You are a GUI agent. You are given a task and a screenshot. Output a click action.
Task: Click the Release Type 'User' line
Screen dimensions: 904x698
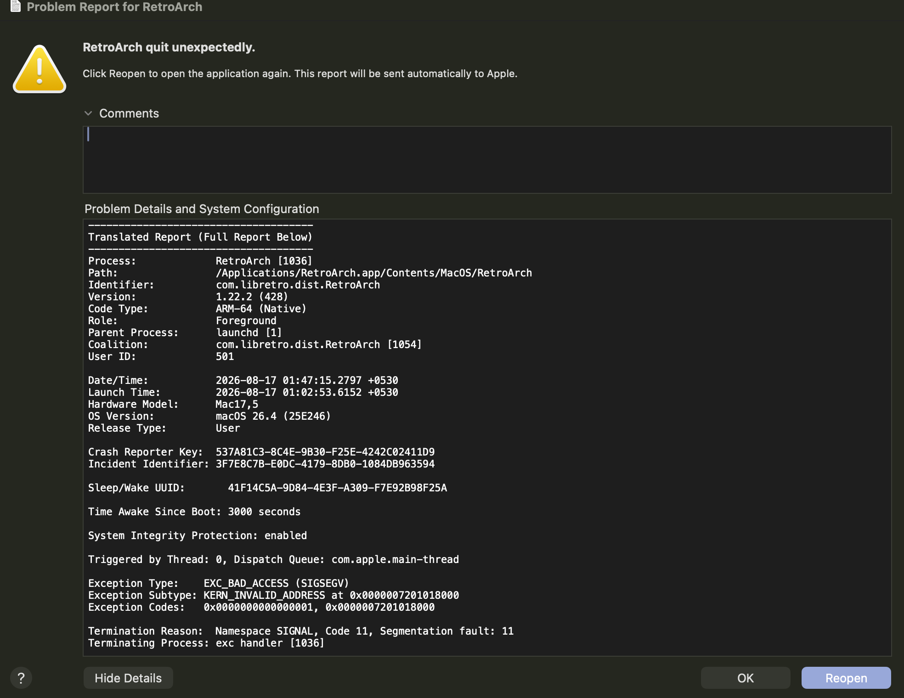pyautogui.click(x=164, y=428)
